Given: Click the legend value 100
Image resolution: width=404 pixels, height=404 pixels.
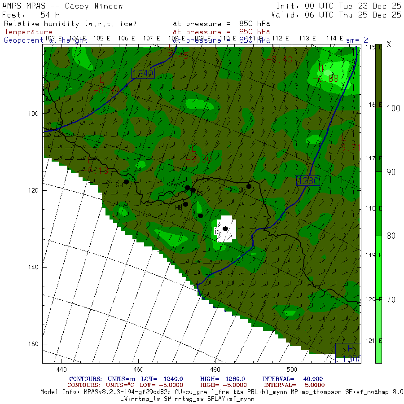Looking at the screenshot, I should pyautogui.click(x=393, y=108).
